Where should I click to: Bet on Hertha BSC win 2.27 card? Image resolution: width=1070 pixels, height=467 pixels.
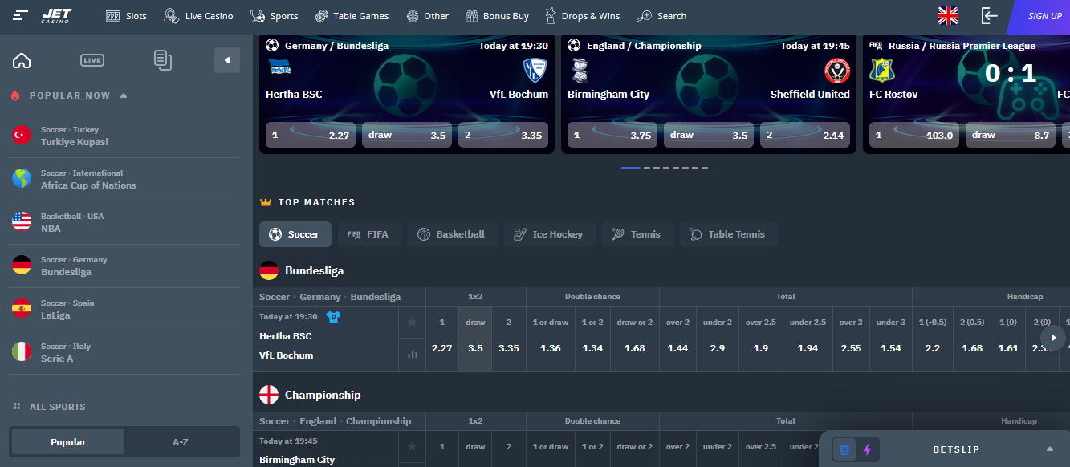311,135
